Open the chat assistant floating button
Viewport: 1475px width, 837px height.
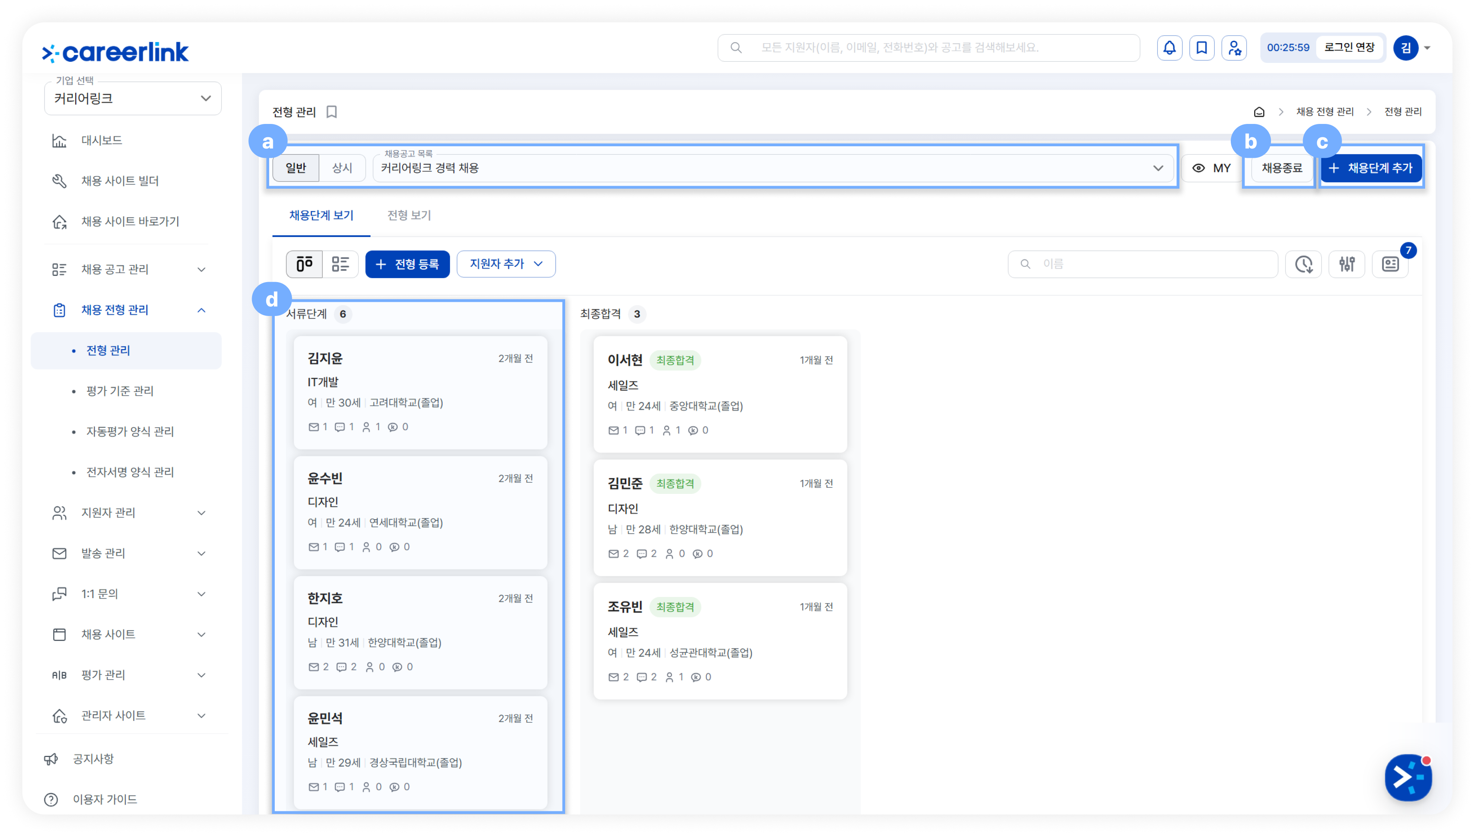[1408, 777]
